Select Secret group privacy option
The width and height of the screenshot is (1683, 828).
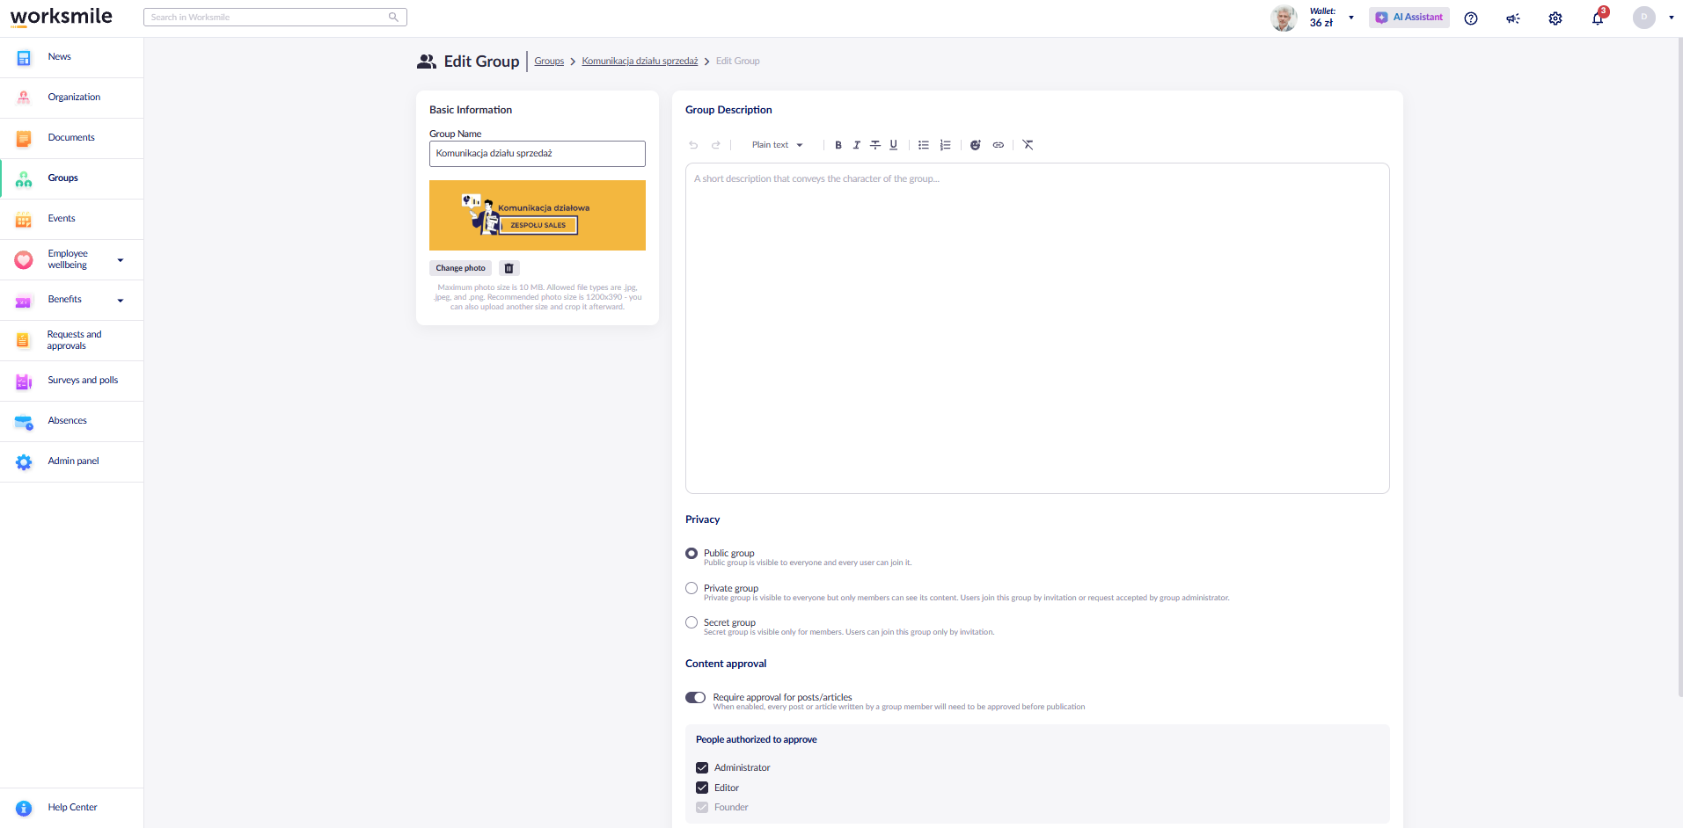[691, 622]
